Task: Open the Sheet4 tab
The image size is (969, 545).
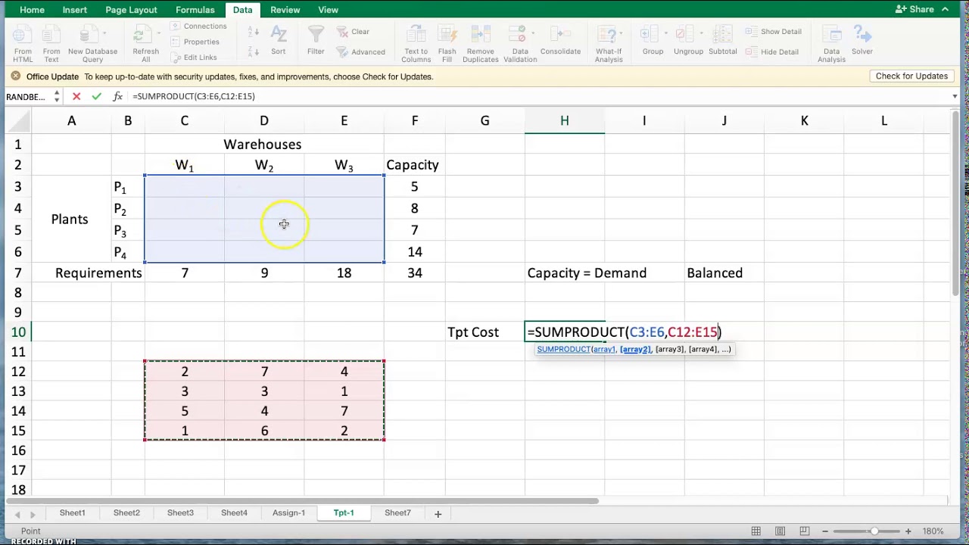Action: coord(234,513)
